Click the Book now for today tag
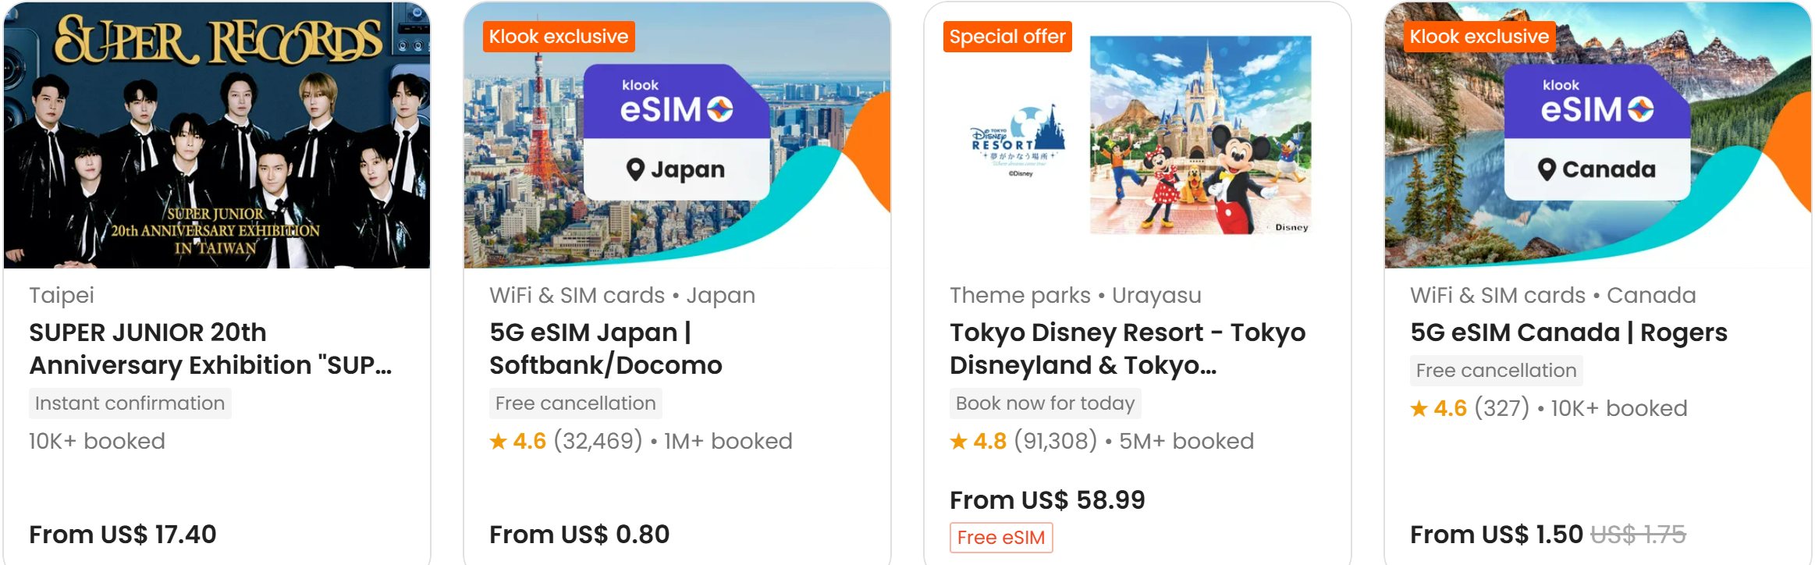Image resolution: width=1815 pixels, height=565 pixels. point(1045,403)
